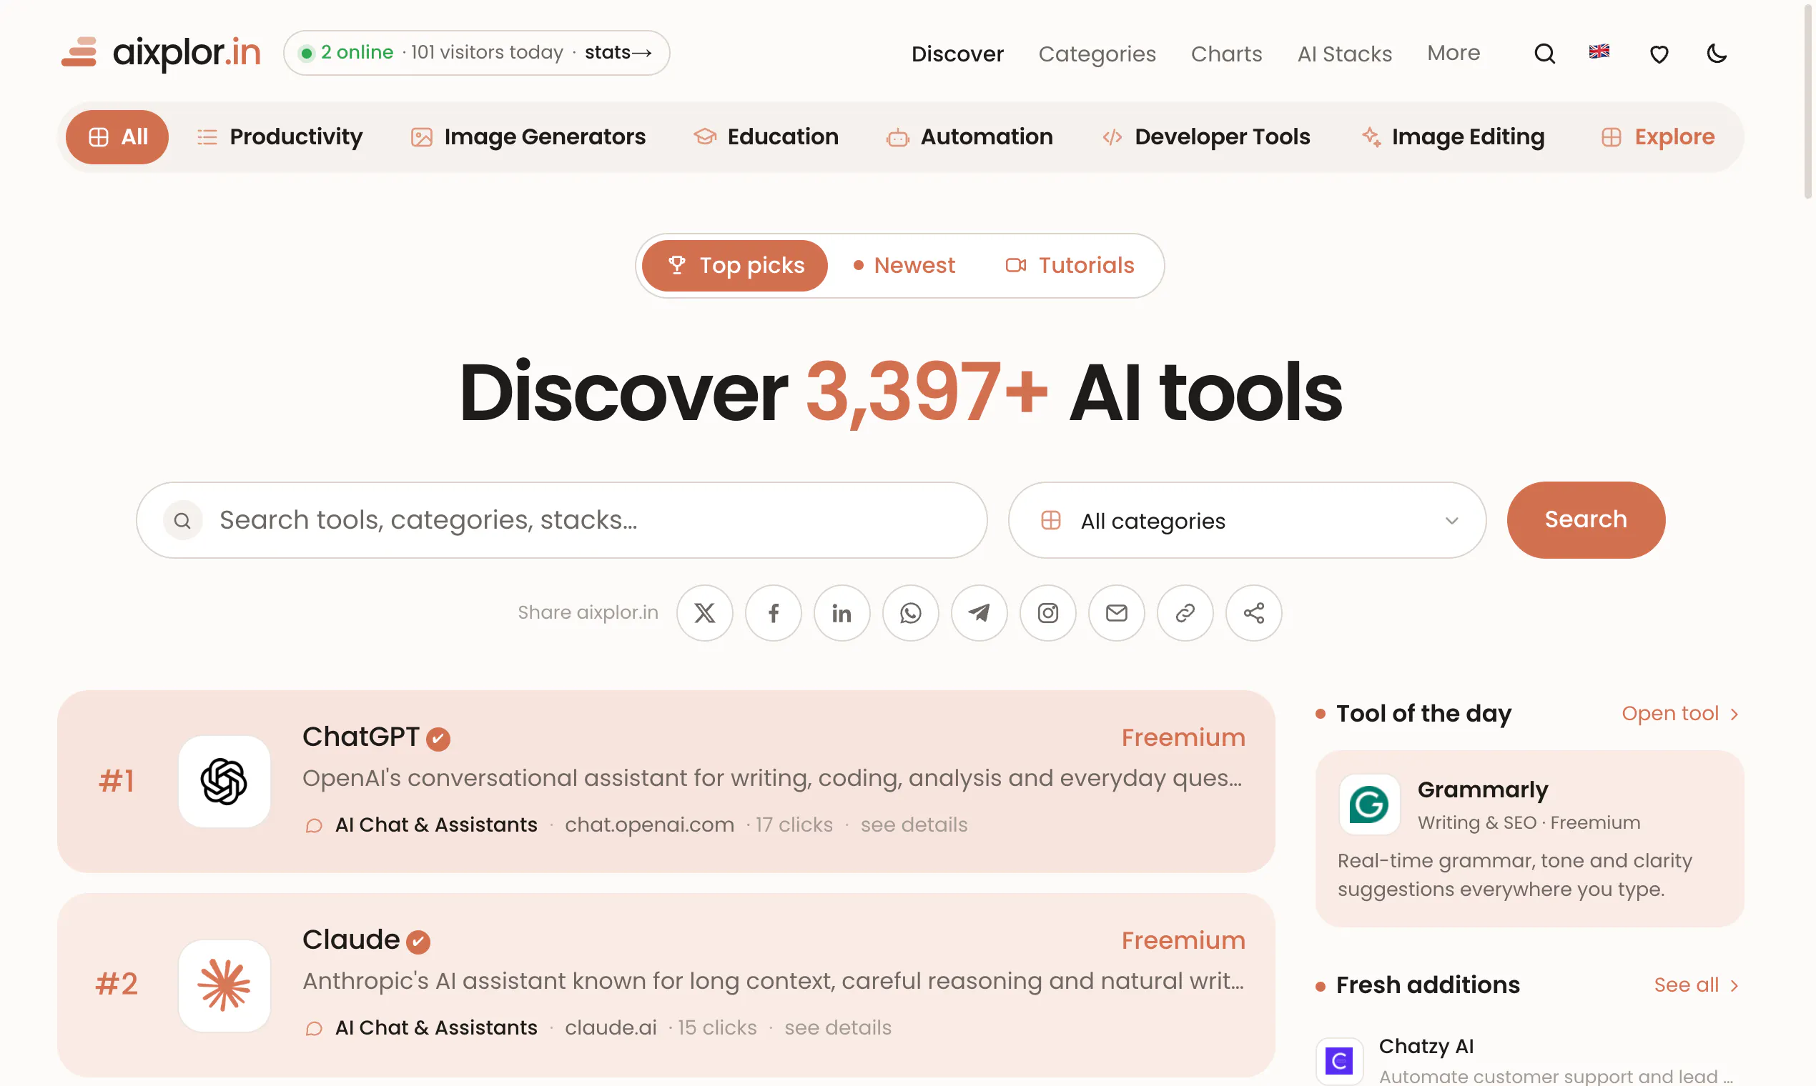Viewport: 1816px width, 1086px height.
Task: Share by email envelope icon
Action: [x=1116, y=612]
